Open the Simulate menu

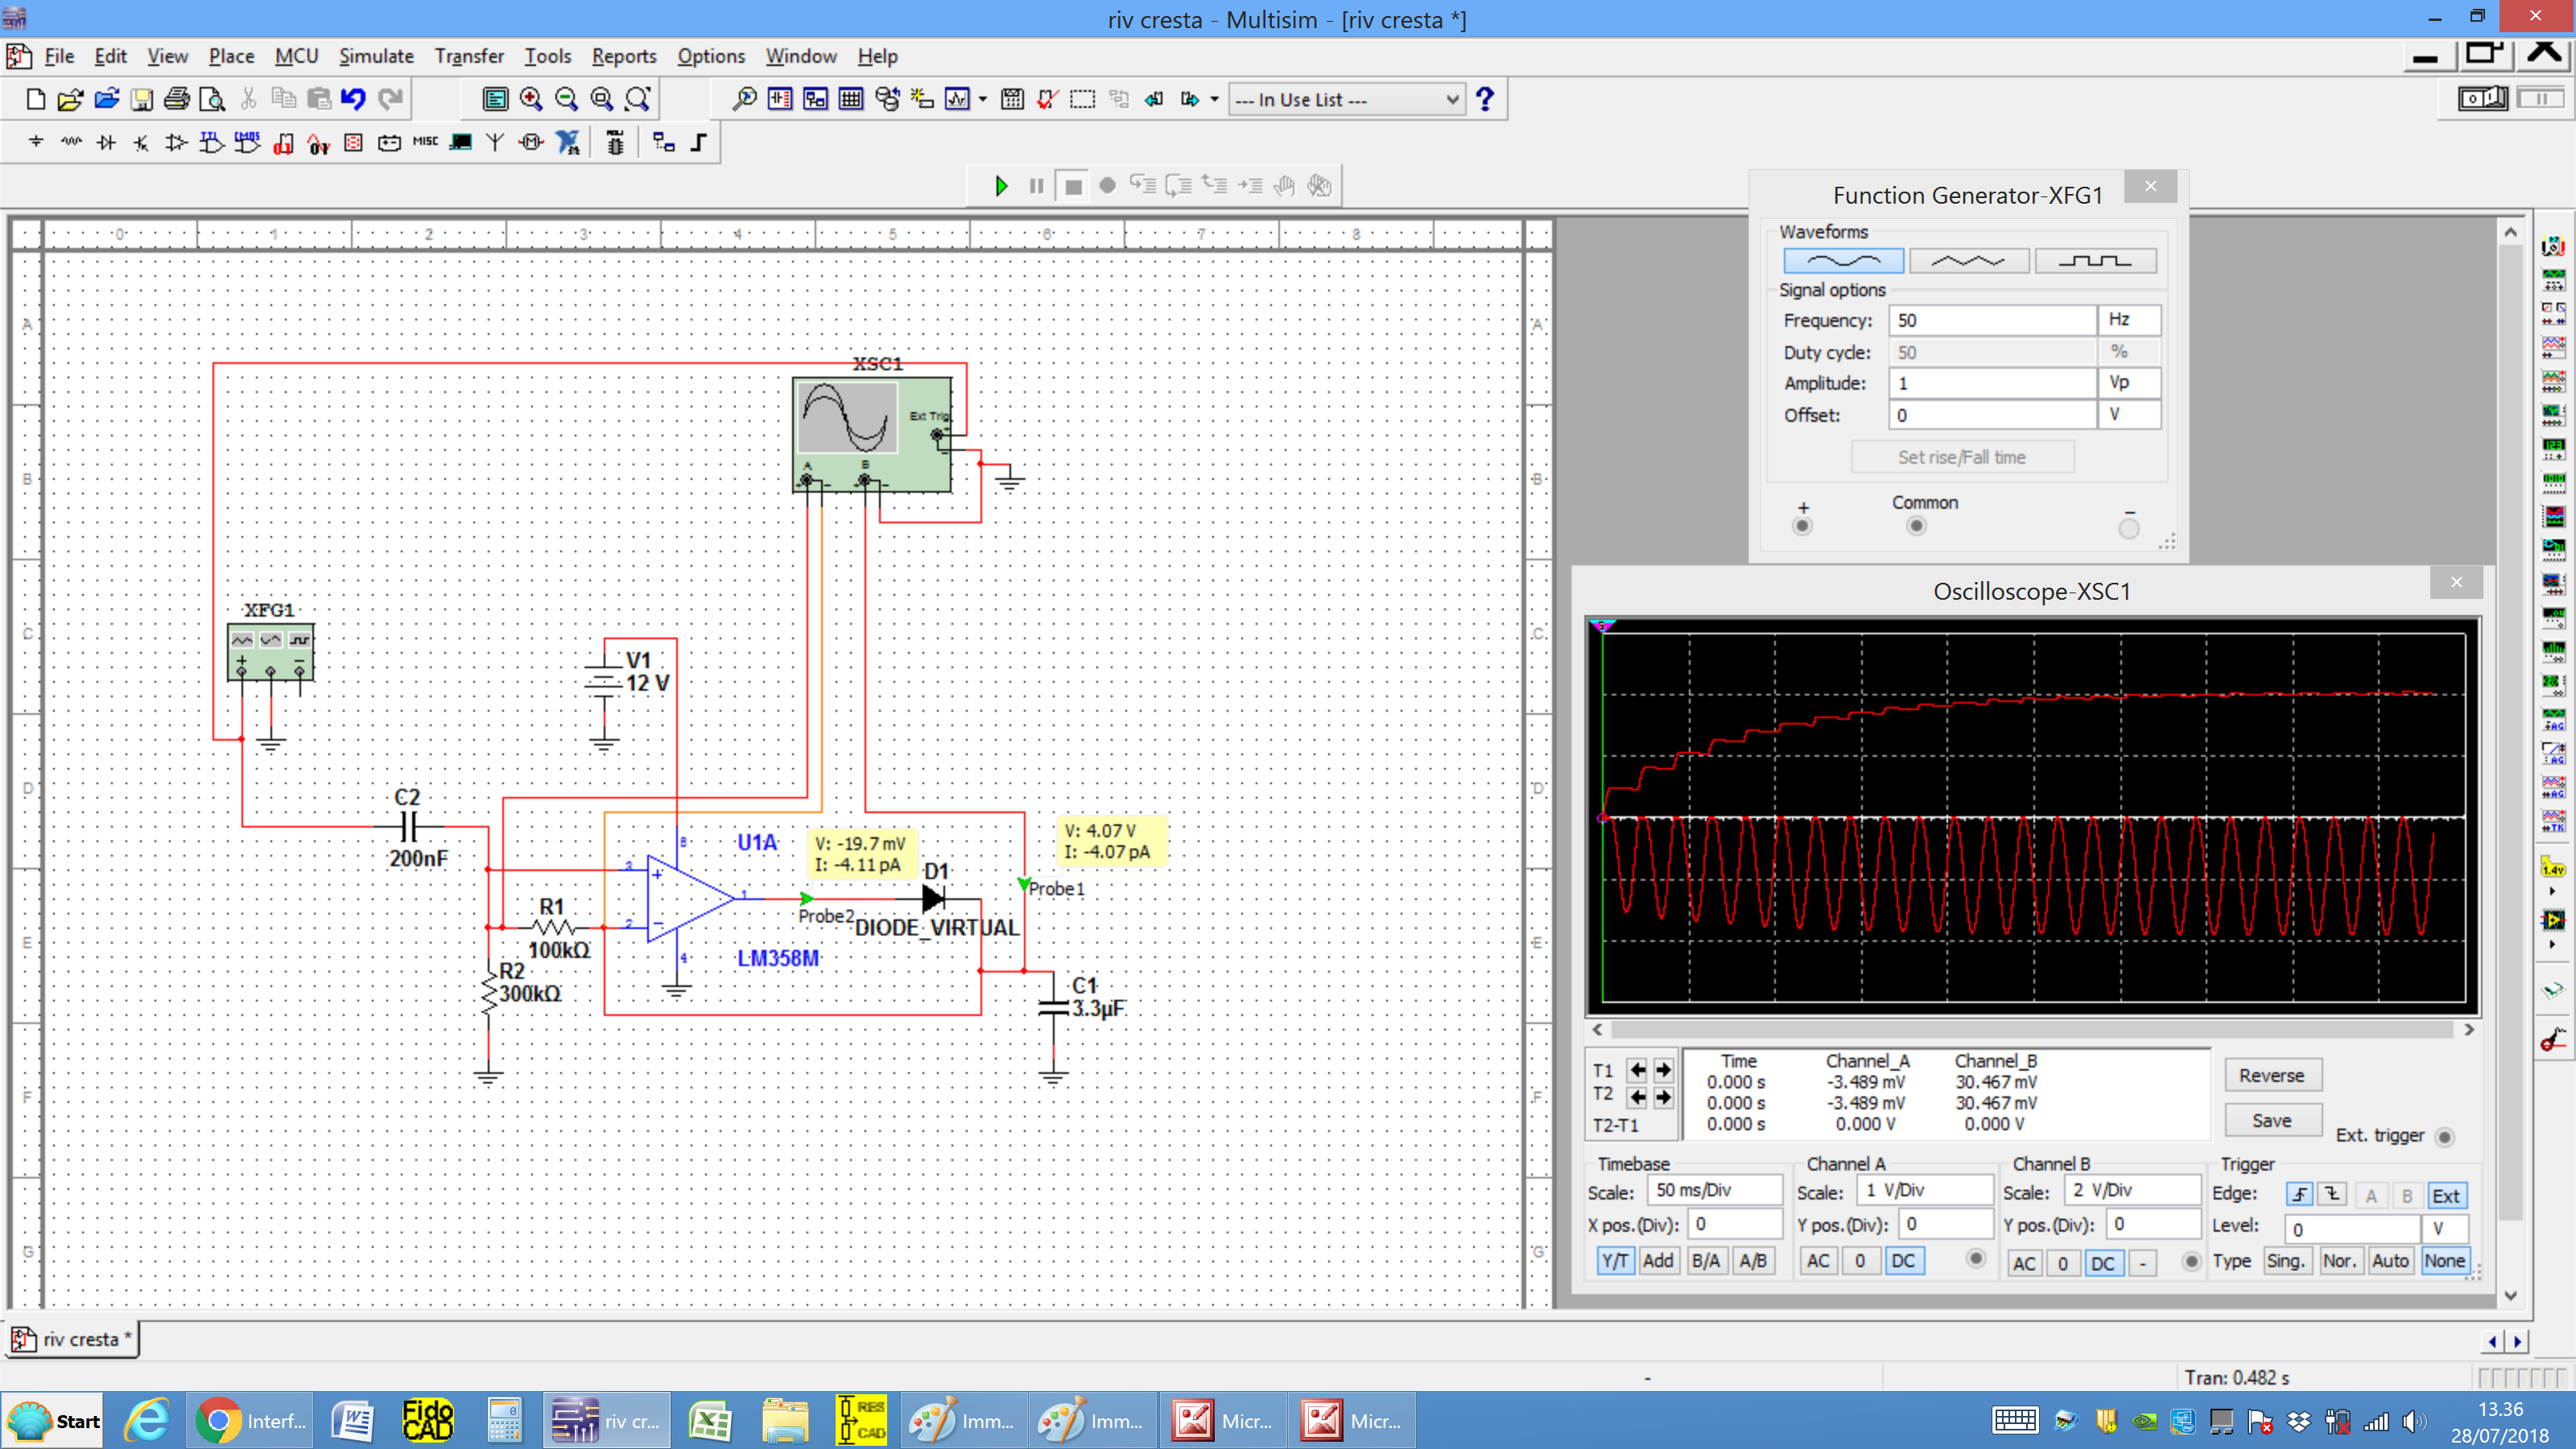click(375, 56)
